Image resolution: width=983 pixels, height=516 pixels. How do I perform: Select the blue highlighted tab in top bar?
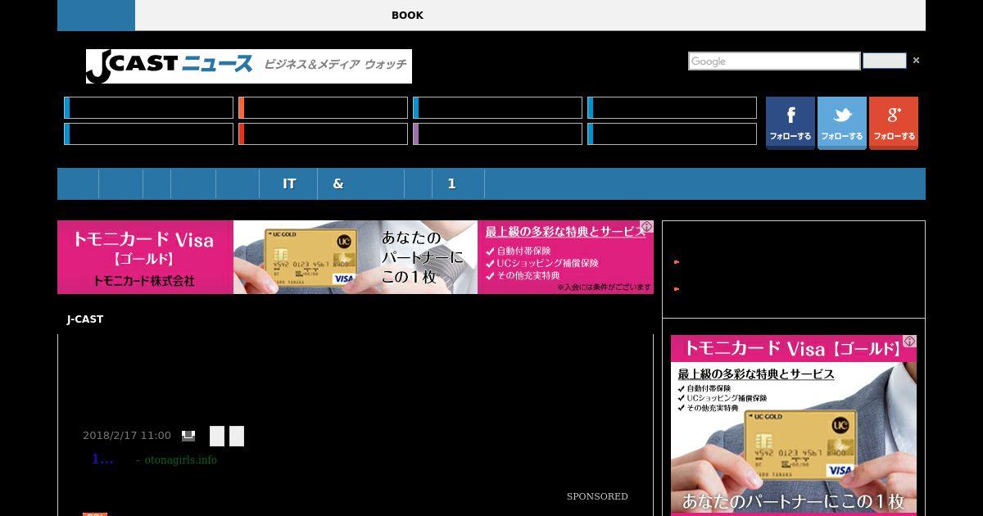[x=96, y=16]
